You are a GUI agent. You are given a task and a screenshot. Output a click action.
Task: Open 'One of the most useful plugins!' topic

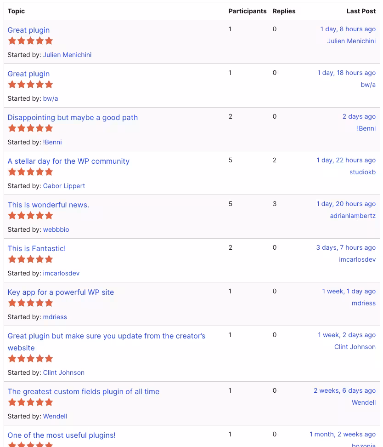coord(62,436)
